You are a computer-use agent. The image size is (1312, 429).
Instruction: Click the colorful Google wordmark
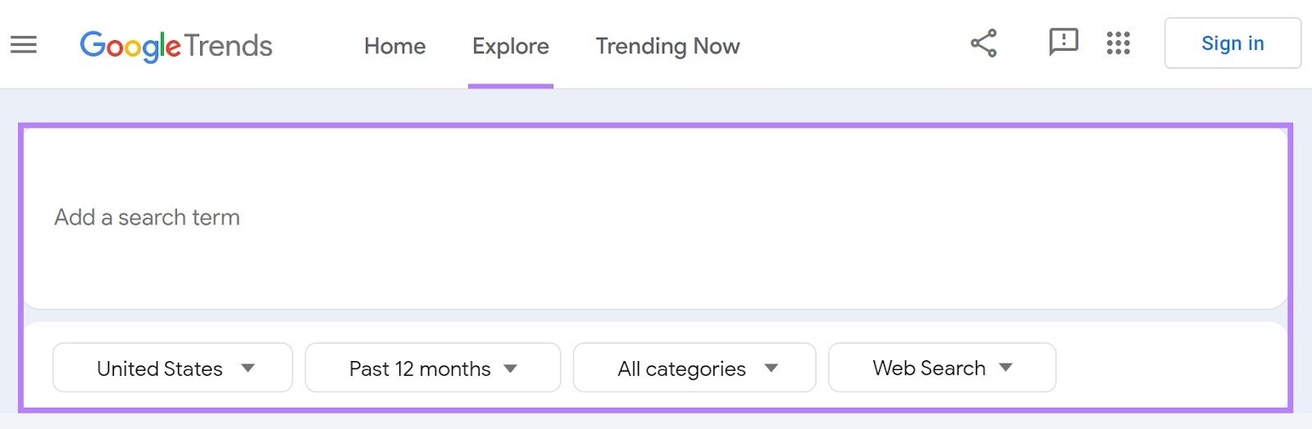point(130,46)
